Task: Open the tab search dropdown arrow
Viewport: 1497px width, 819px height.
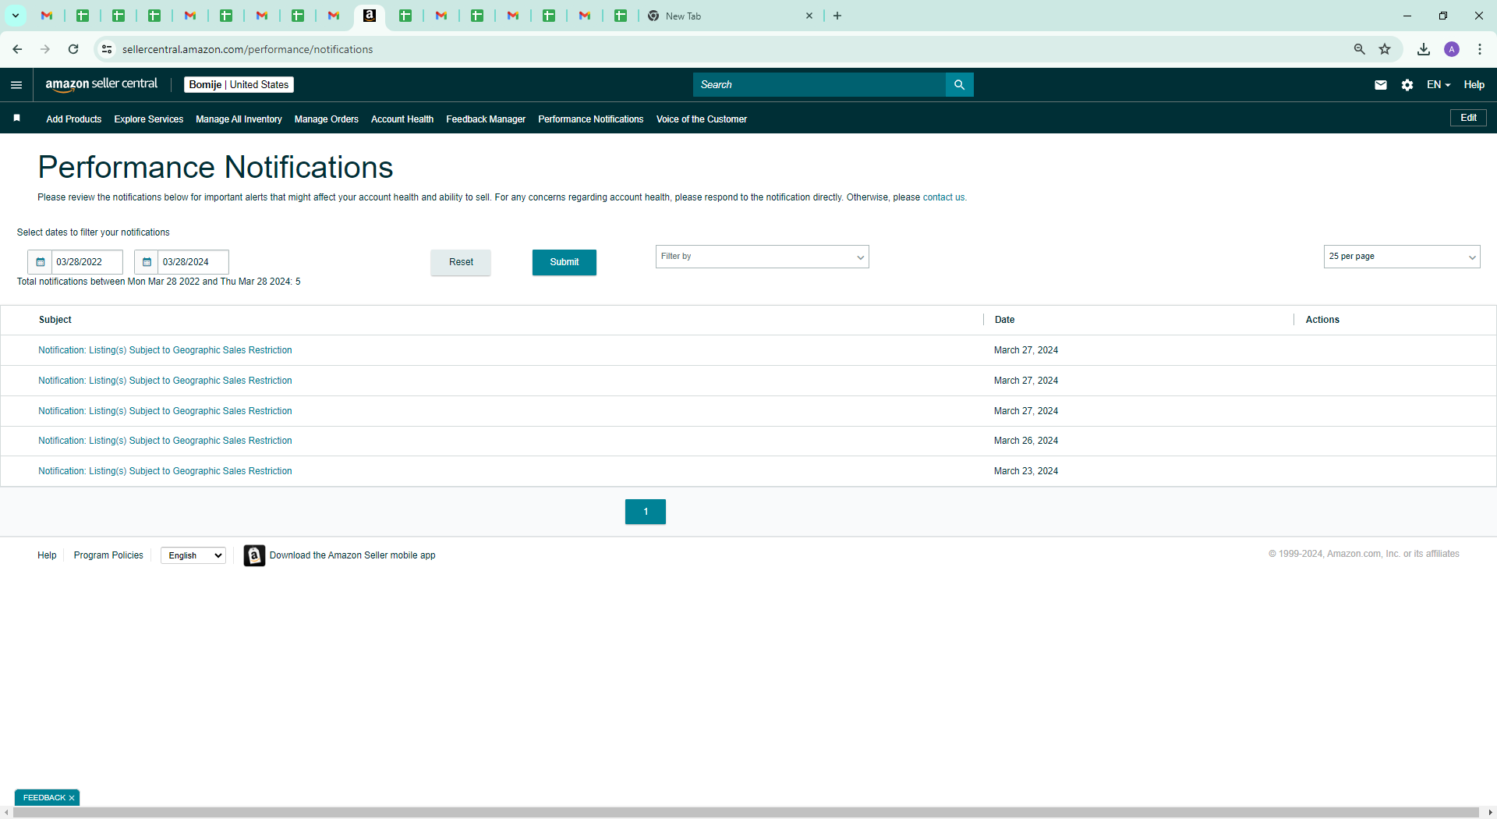Action: [x=16, y=16]
